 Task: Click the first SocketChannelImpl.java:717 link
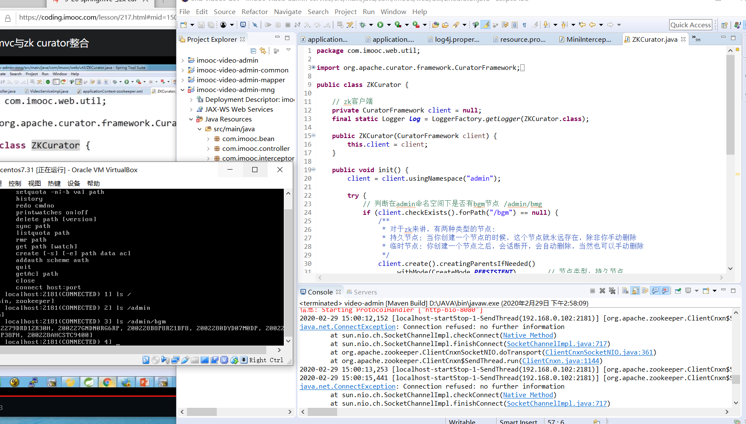click(x=557, y=344)
